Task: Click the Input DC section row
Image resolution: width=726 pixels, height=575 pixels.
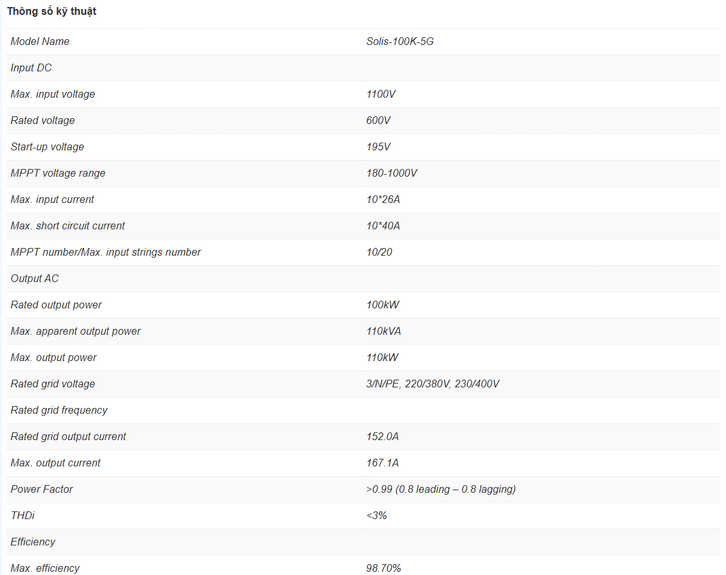Action: tap(31, 68)
